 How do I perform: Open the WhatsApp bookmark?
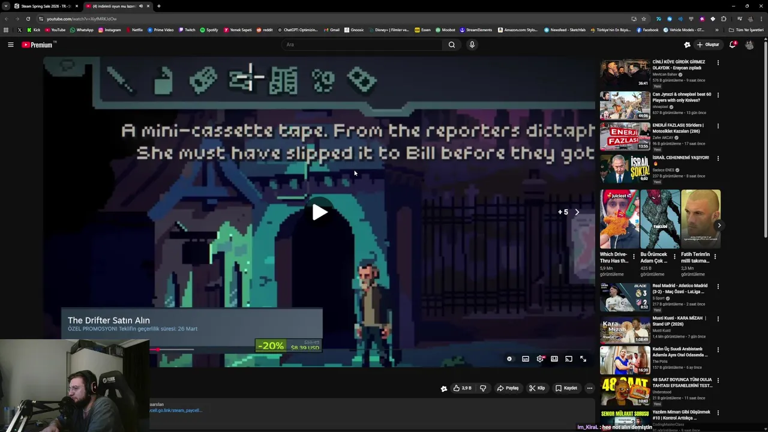82,29
